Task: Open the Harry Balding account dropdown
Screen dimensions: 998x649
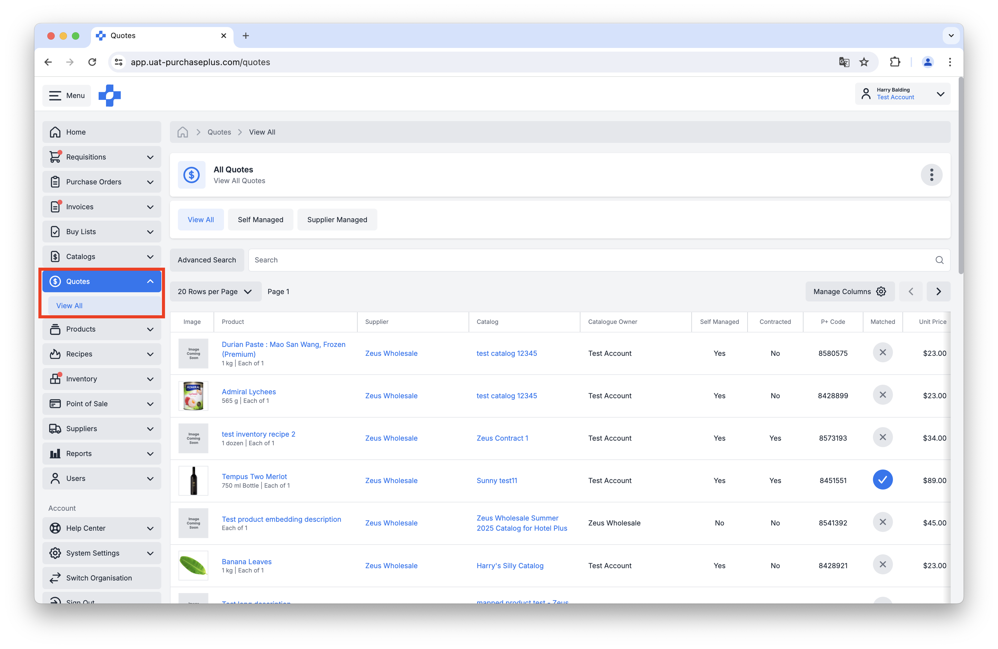Action: pyautogui.click(x=902, y=94)
